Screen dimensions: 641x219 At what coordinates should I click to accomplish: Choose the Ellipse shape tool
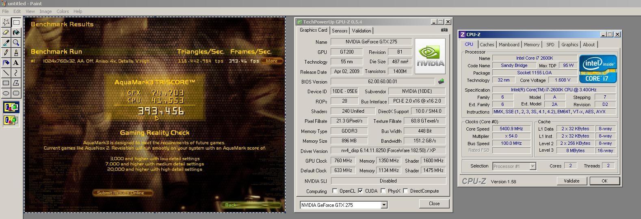[x=6, y=93]
